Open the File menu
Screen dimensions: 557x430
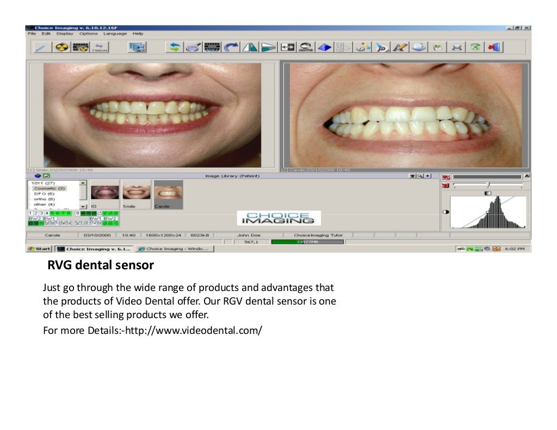click(32, 34)
